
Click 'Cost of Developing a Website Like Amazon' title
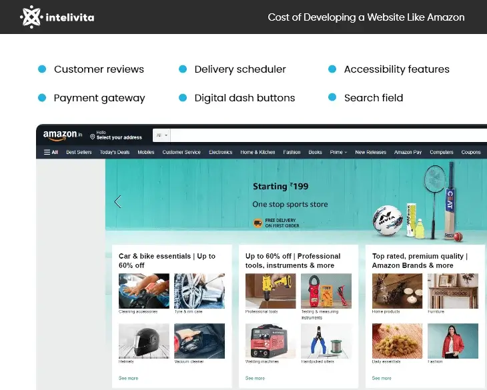(x=366, y=17)
